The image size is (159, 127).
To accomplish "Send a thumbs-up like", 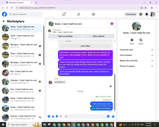I will [x=113, y=116].
